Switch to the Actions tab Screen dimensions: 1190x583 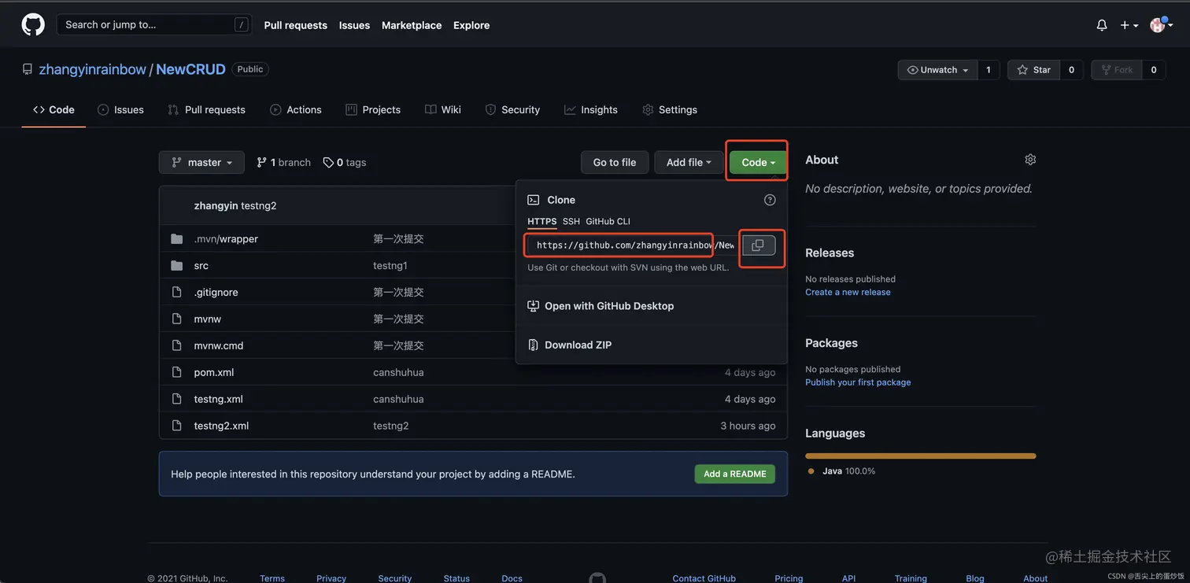click(x=296, y=109)
